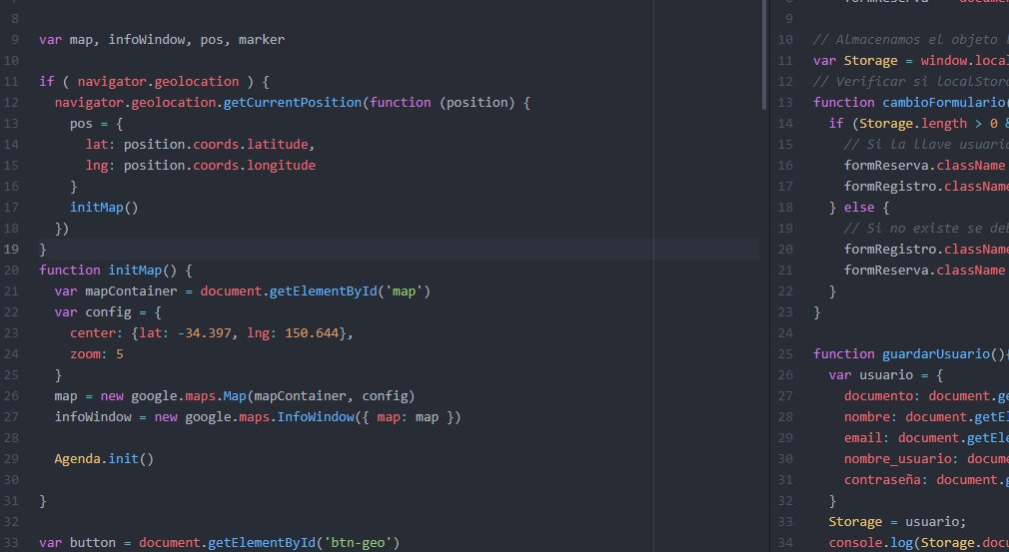Click line number 25 in right editor
The height and width of the screenshot is (552, 1009).
click(785, 354)
